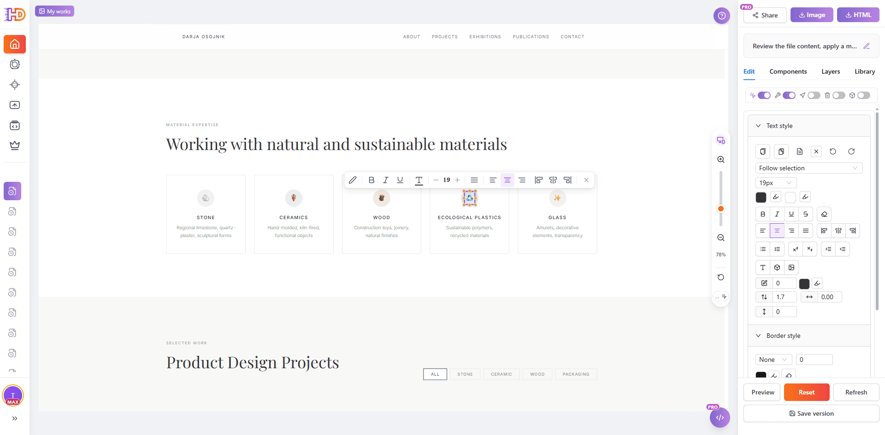Open the Follow selection dropdown
The image size is (885, 435).
[809, 168]
